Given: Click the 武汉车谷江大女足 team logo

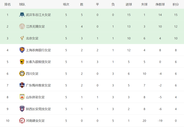Looking at the screenshot, I should click(22, 15).
